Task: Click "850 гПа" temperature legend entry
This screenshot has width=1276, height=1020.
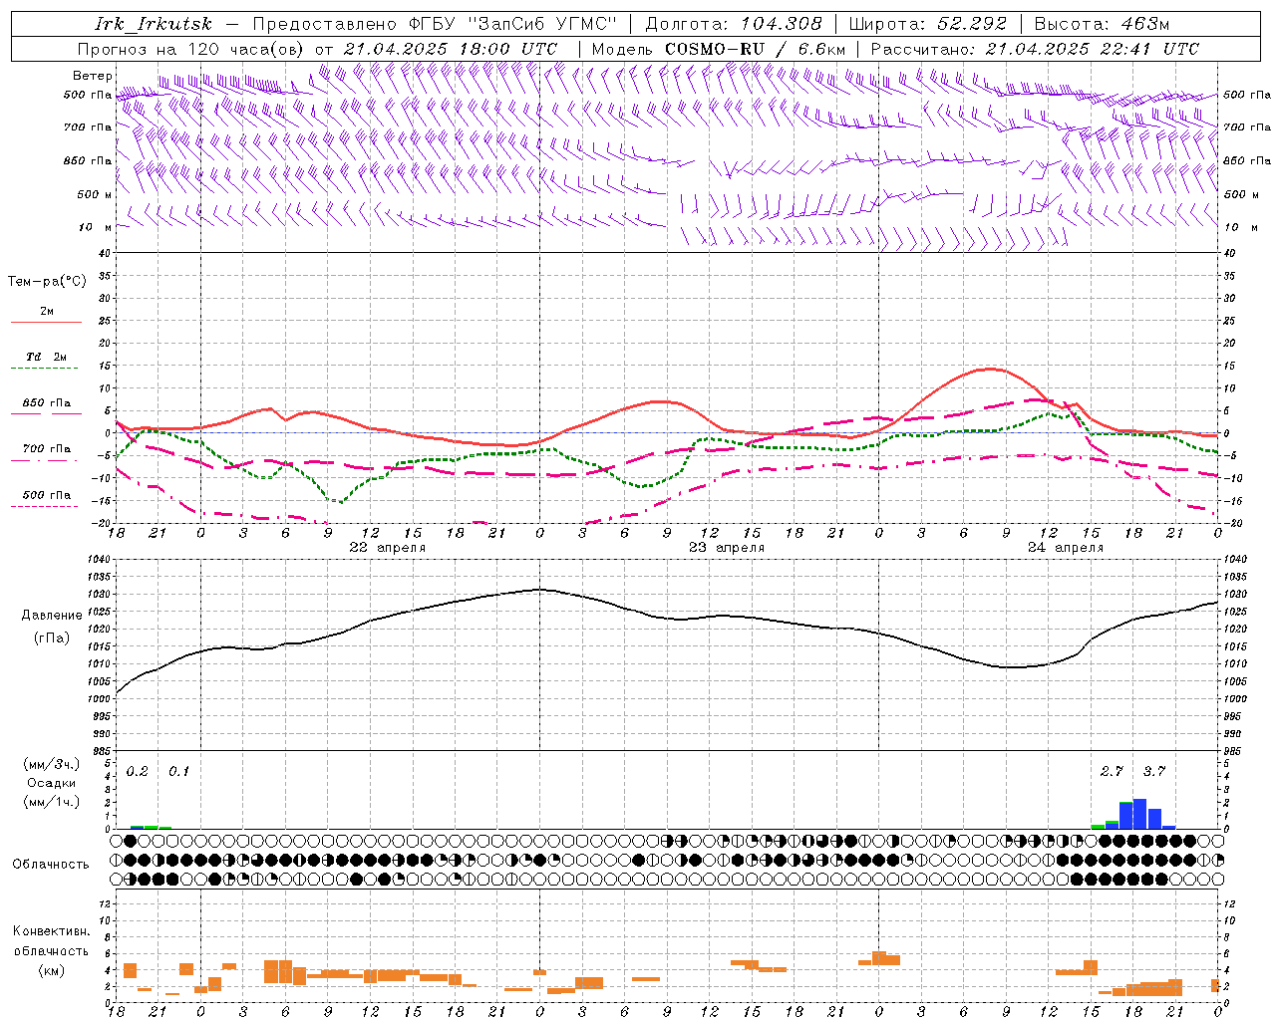Action: click(46, 403)
